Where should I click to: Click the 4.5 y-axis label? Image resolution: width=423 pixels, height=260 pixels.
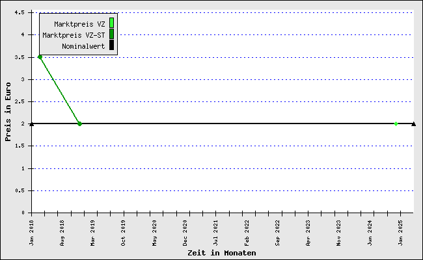[x=20, y=12]
